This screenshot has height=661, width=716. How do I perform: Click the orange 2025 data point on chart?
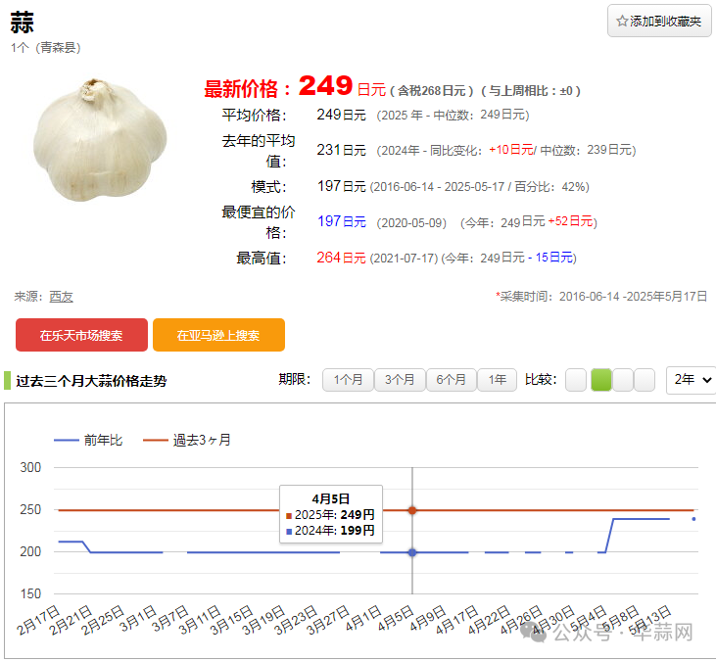click(412, 510)
